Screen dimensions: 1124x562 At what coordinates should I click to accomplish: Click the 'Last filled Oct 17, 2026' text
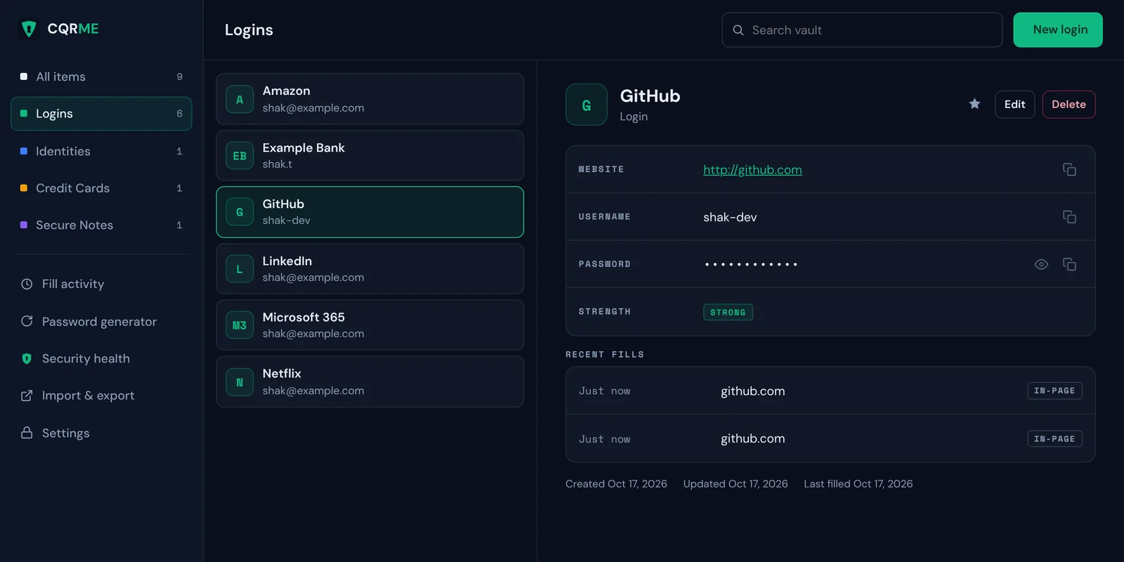[x=858, y=484]
